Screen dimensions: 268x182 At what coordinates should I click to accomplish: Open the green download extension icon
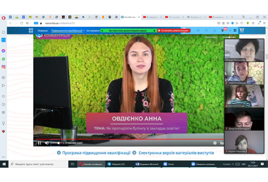pos(248,23)
